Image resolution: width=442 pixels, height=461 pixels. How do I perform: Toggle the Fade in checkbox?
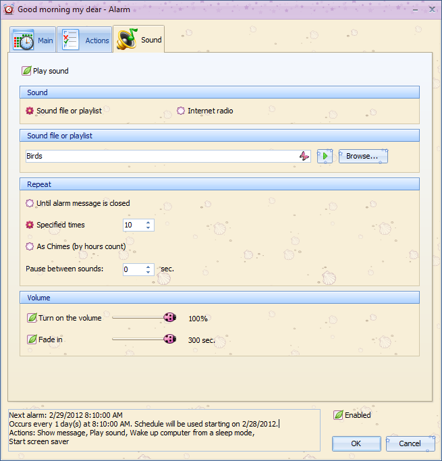pyautogui.click(x=32, y=340)
